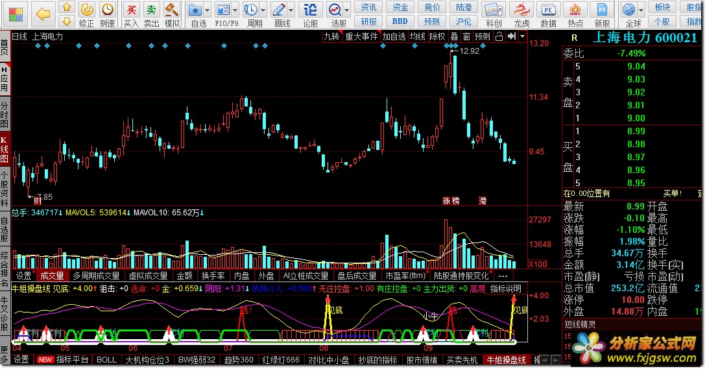707x369 pixels.
Task: Open the 论股 discussion icon
Action: (310, 10)
